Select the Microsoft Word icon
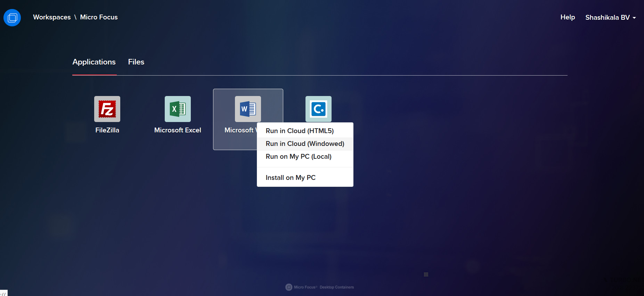This screenshot has height=296, width=644. coord(248,109)
